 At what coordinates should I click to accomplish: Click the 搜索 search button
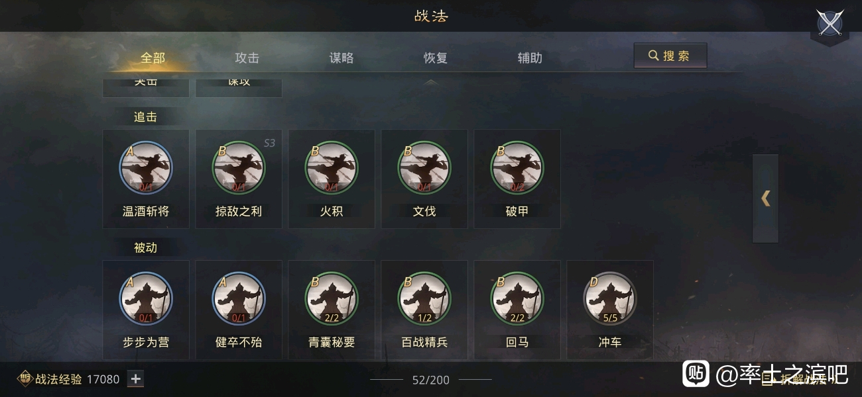pyautogui.click(x=670, y=56)
